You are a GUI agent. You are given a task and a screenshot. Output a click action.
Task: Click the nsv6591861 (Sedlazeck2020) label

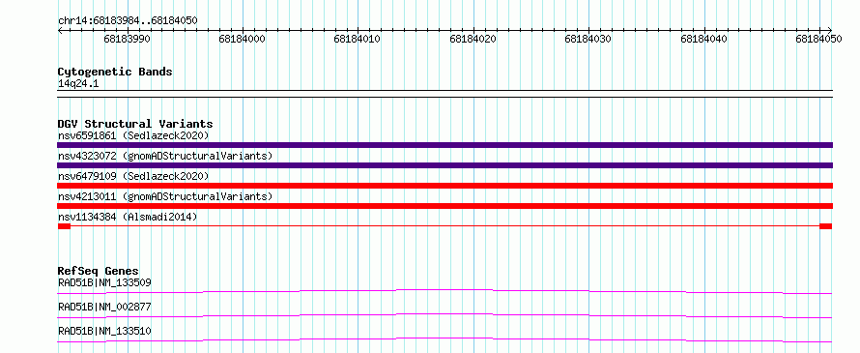click(133, 135)
